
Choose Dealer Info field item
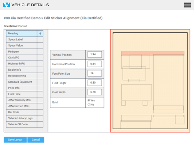[x=21, y=70]
